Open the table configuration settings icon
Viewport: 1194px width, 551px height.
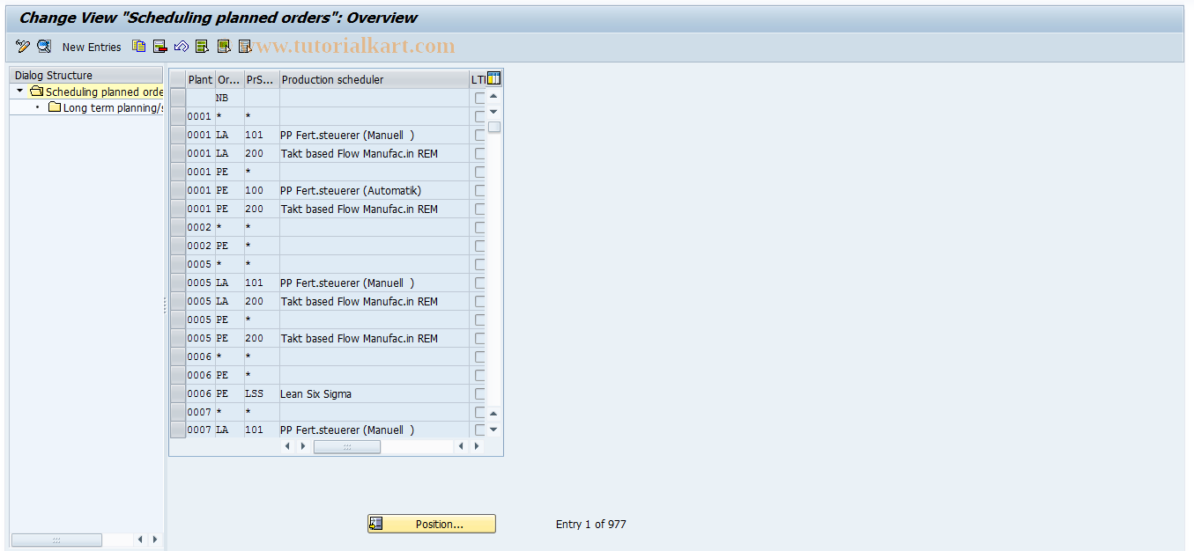coord(493,78)
